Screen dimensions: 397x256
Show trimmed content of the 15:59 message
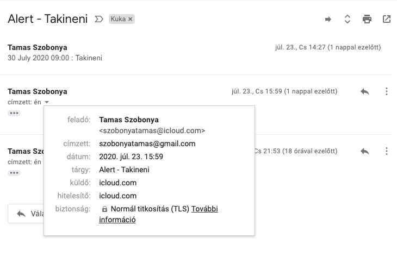coord(15,113)
